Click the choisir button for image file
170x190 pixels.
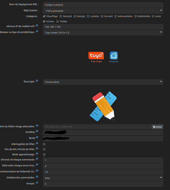coord(158,127)
